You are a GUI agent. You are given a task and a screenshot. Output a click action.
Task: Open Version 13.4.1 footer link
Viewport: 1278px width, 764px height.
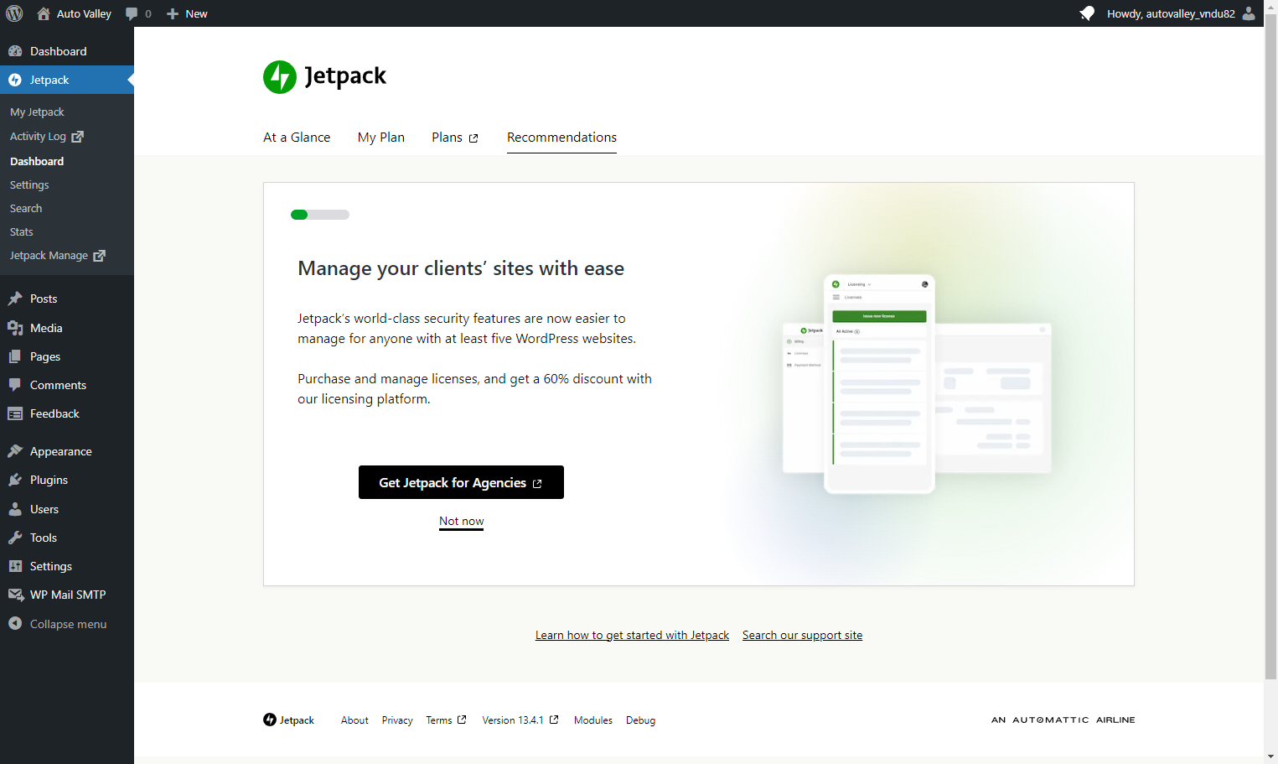(x=520, y=720)
